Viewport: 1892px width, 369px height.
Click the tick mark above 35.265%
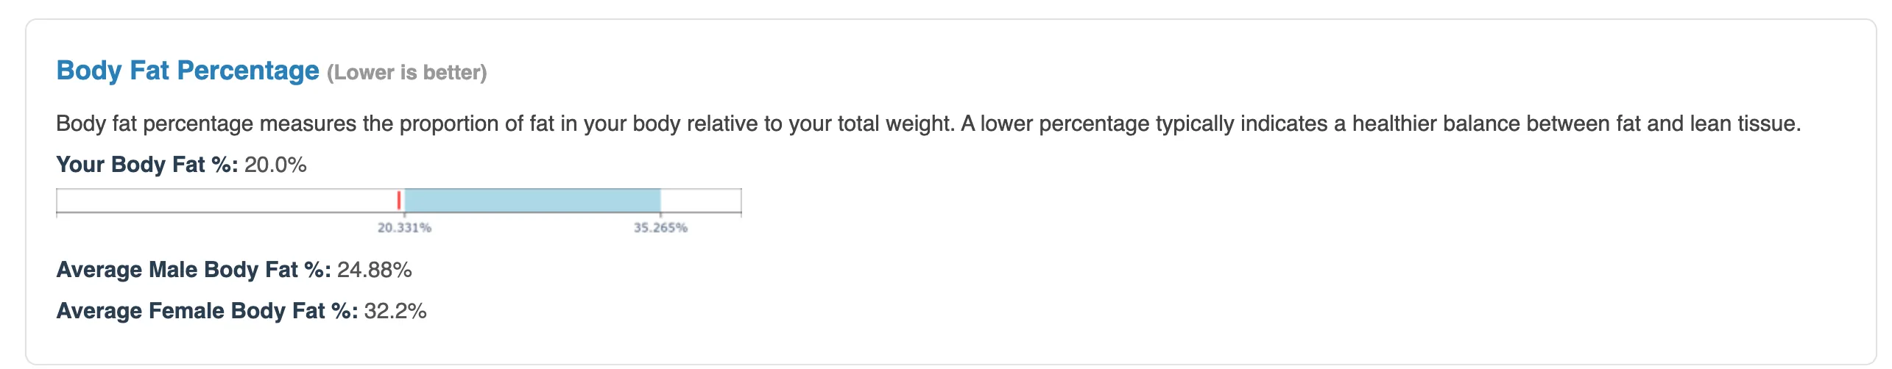coord(660,215)
